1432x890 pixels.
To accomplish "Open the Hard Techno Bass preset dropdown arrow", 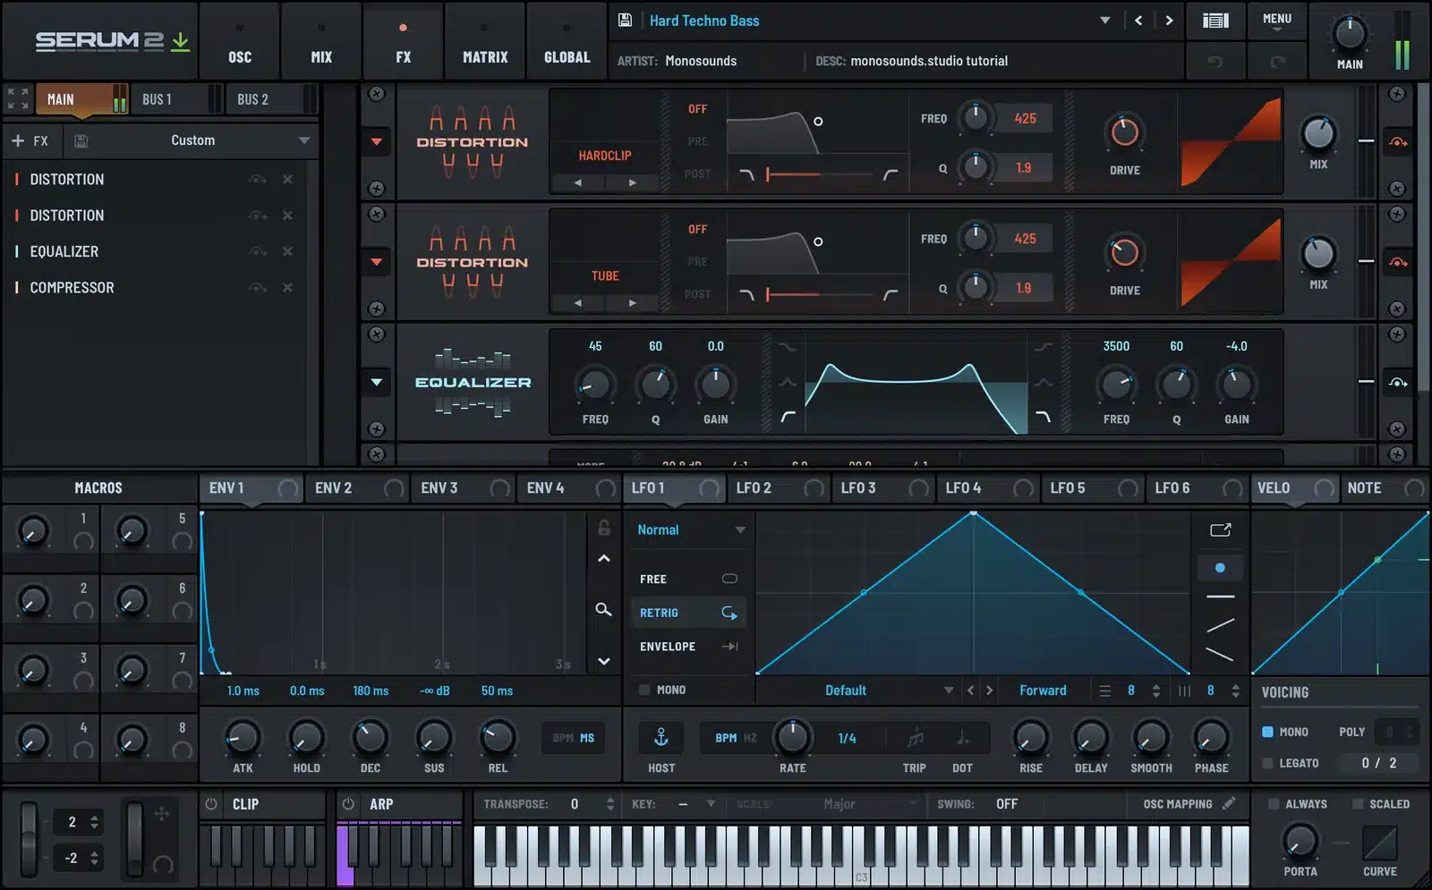I will [x=1104, y=20].
